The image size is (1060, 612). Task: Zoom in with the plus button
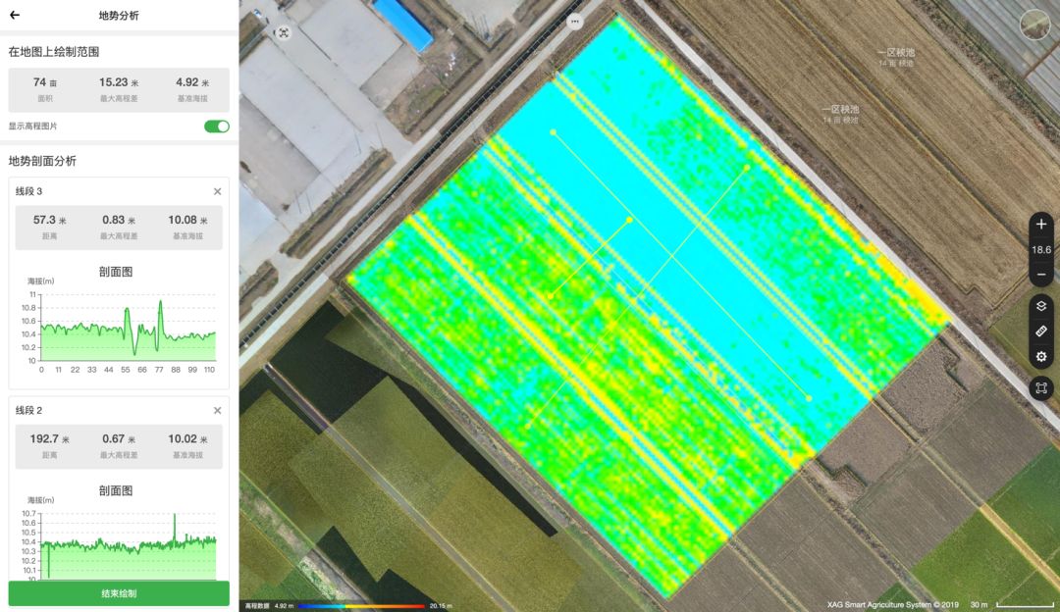click(1041, 225)
